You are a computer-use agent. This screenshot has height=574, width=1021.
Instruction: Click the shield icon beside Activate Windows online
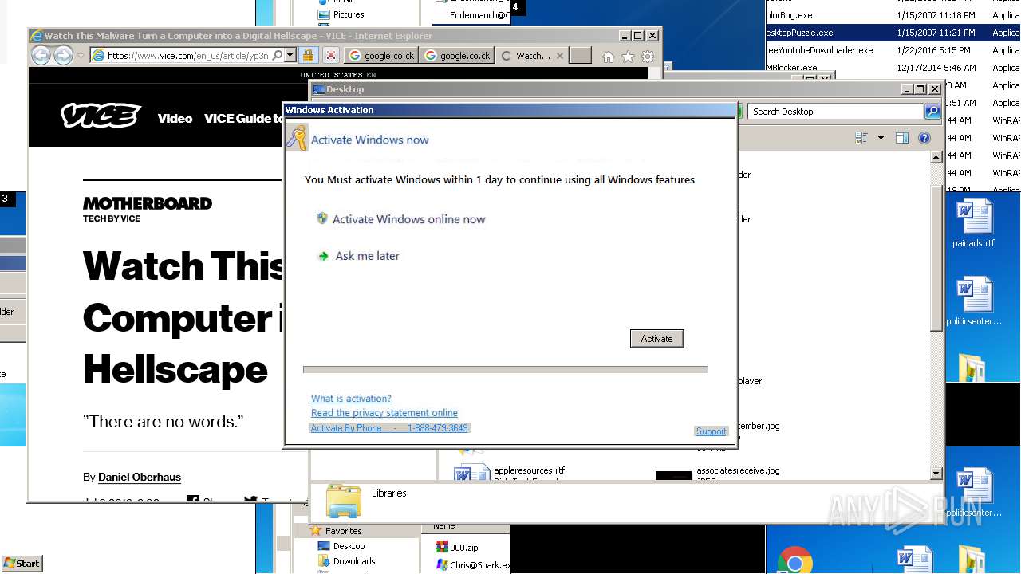(322, 218)
